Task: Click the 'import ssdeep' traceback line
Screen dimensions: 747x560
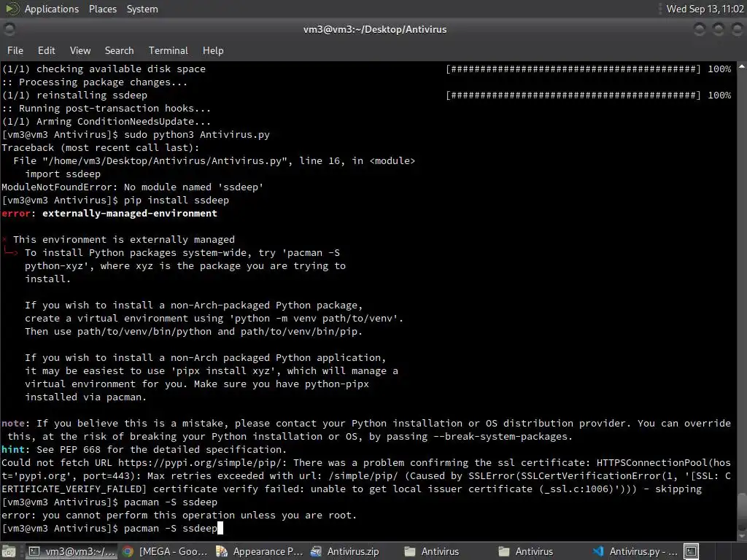Action: [x=63, y=174]
